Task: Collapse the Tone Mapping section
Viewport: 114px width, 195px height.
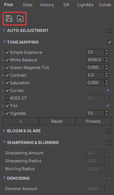Action: pos(4,42)
